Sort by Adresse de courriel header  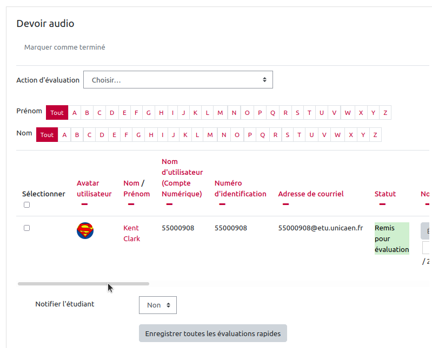(x=310, y=194)
